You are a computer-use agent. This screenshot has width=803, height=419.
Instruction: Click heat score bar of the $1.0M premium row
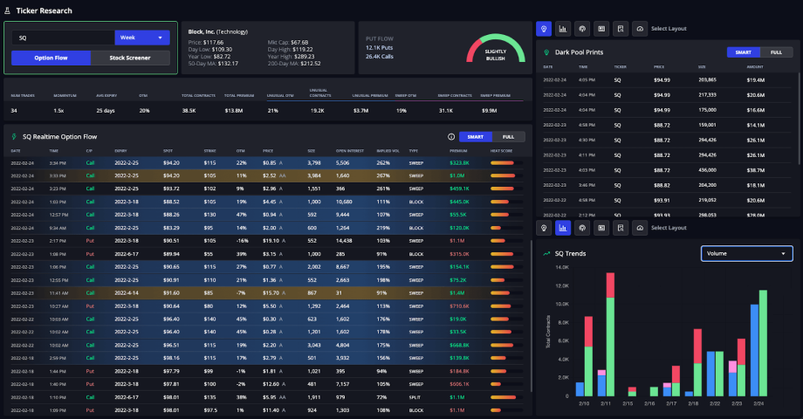click(x=506, y=175)
